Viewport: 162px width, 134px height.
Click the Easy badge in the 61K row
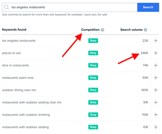coord(93,127)
